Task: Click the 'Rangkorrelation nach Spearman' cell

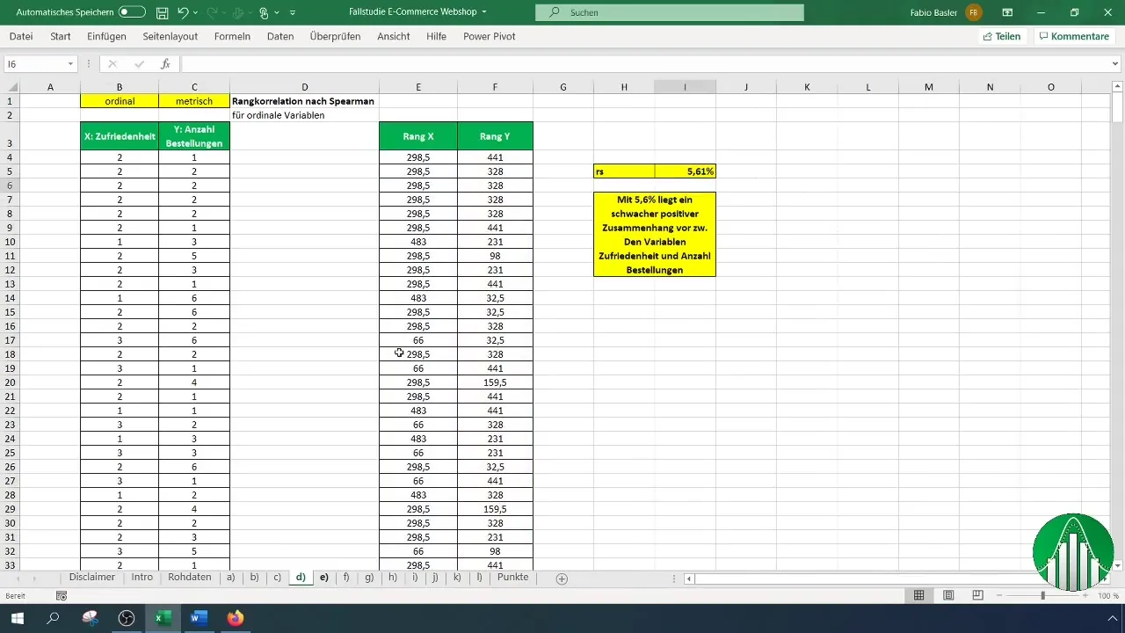Action: click(303, 101)
